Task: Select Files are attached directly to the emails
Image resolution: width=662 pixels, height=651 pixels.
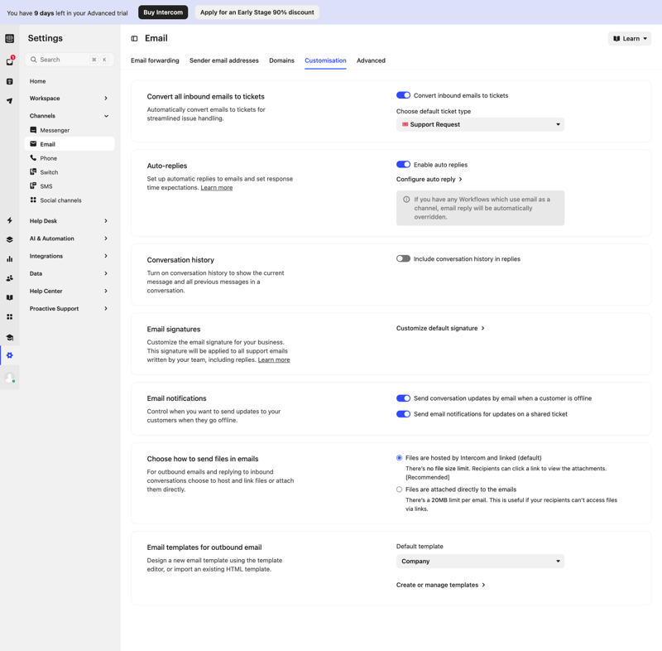Action: point(398,488)
